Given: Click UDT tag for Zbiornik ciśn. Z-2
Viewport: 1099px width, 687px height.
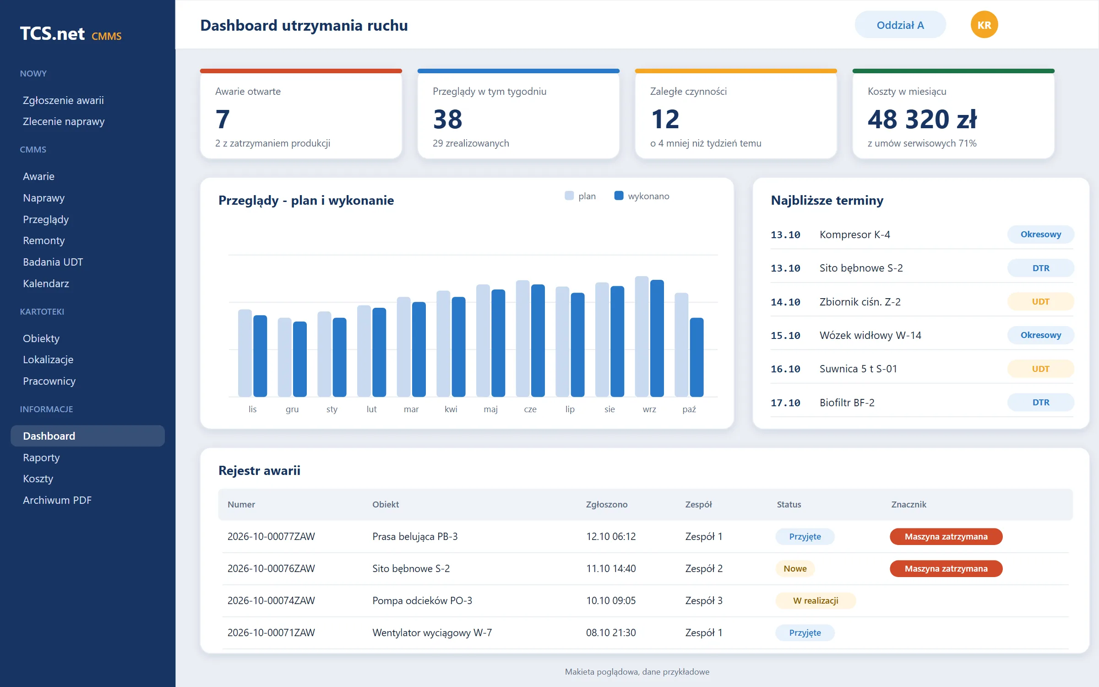Looking at the screenshot, I should click(x=1040, y=302).
